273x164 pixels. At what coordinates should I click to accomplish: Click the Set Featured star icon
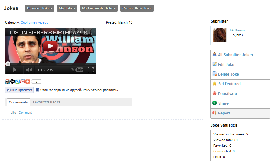coord(214,83)
